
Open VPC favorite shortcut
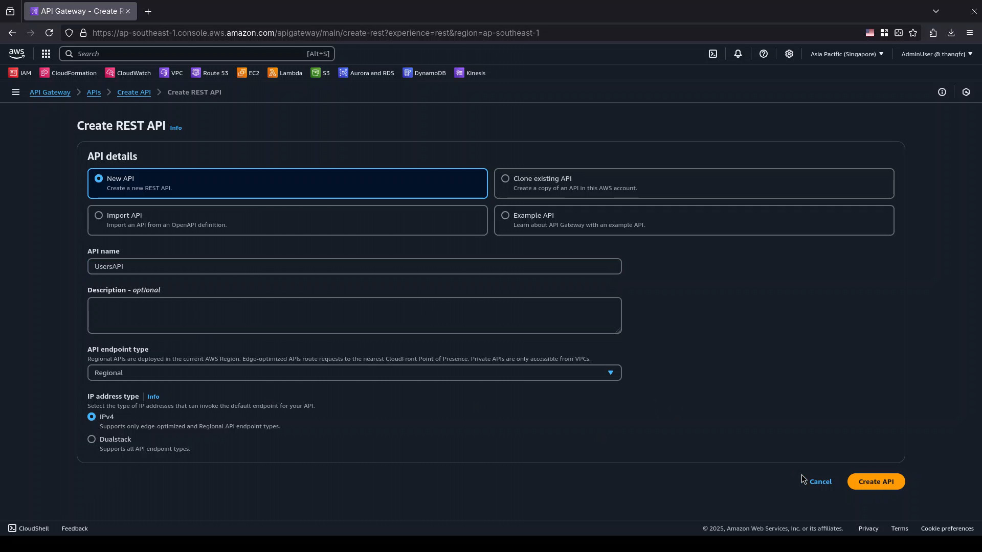click(x=171, y=73)
